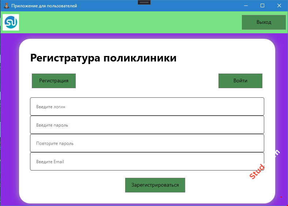Click the Выход button

coord(263,22)
